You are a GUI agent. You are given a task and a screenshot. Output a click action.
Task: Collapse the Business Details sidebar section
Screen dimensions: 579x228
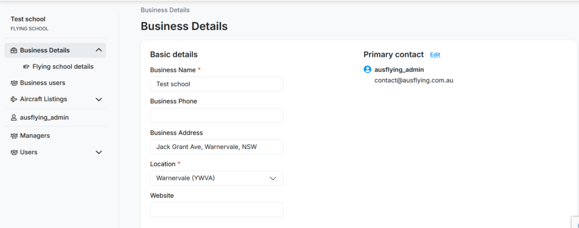[99, 50]
